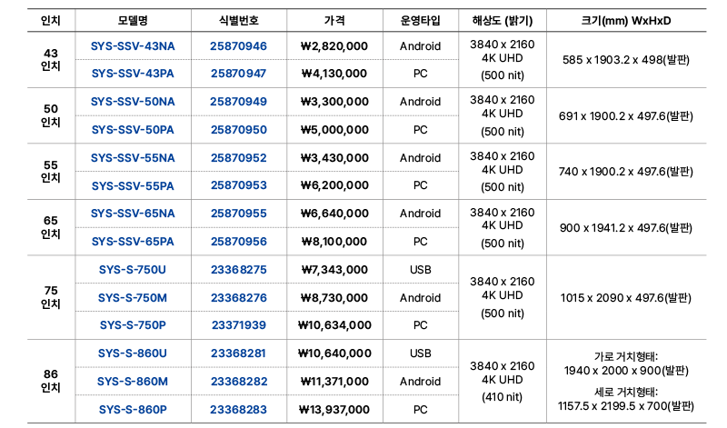Select the 운영타입 column header
The image size is (727, 428).
(421, 18)
